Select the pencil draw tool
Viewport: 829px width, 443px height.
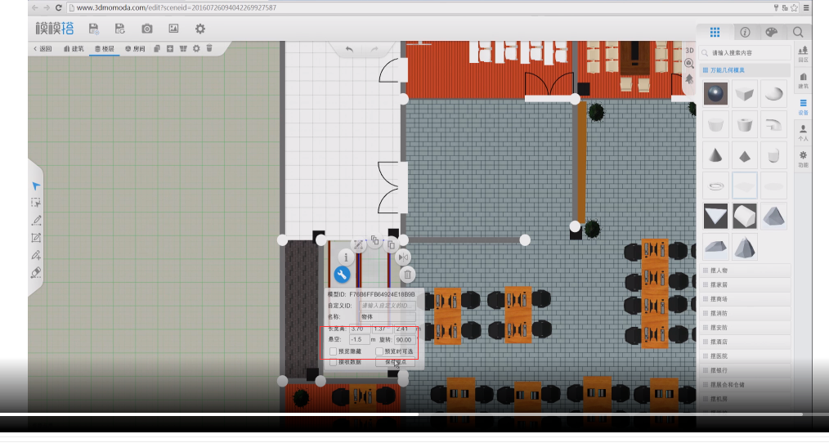point(36,221)
